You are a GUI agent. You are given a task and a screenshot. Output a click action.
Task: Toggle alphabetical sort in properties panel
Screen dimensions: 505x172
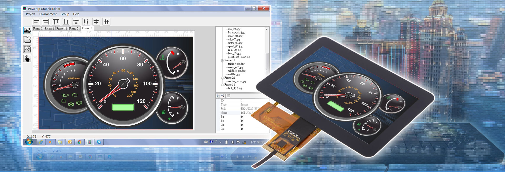[223, 96]
